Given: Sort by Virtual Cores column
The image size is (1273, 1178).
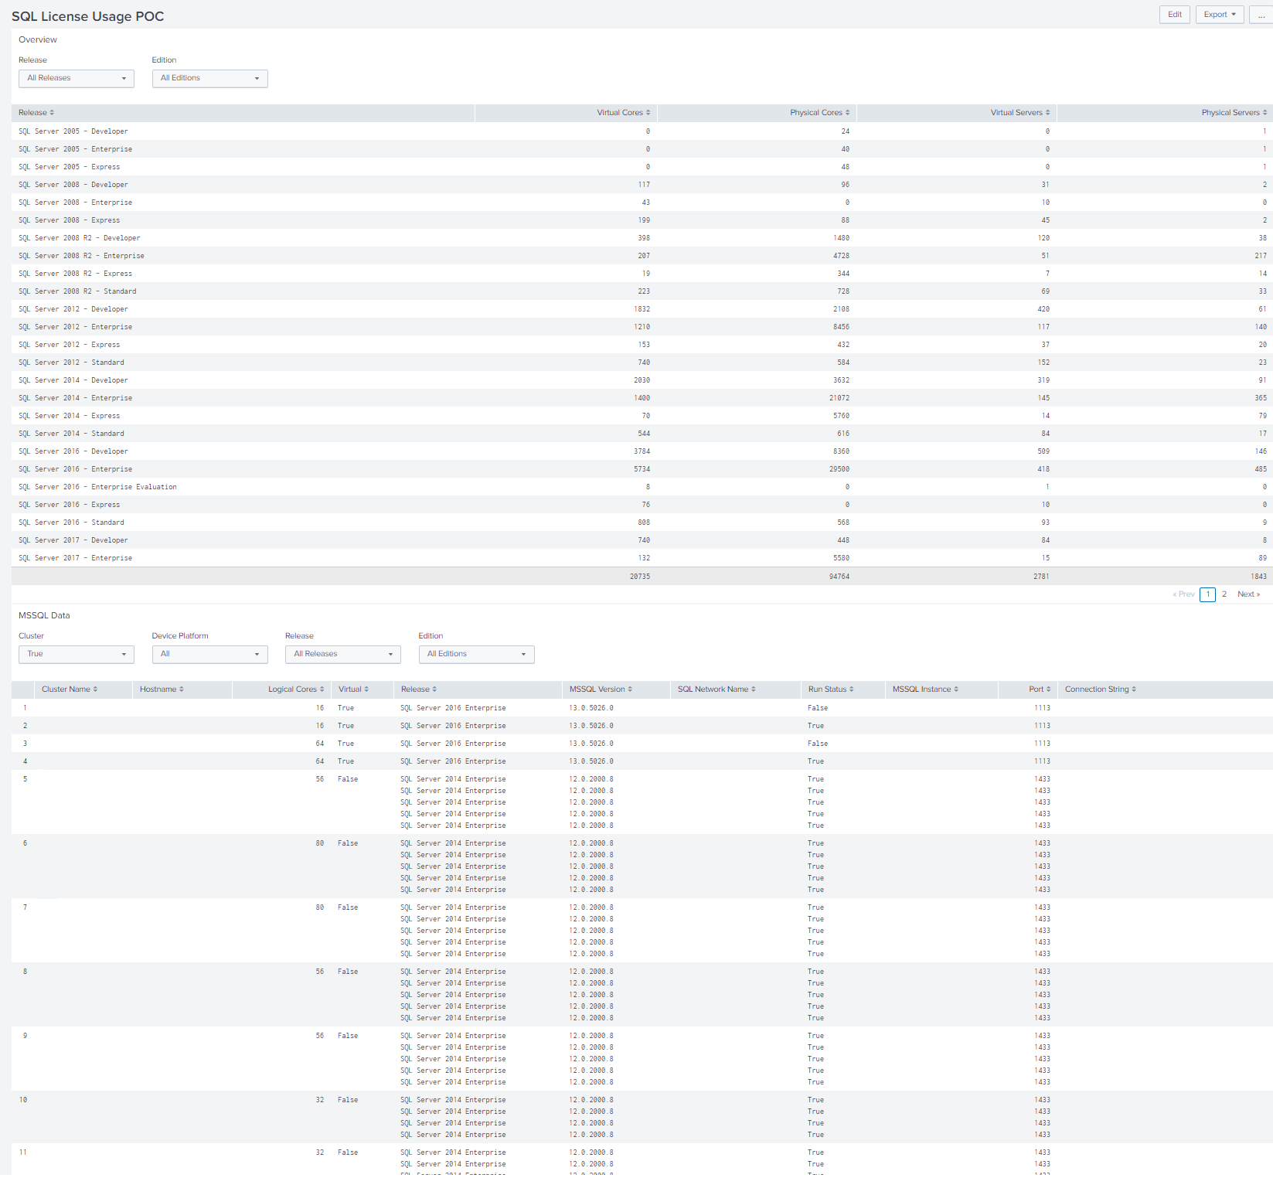Looking at the screenshot, I should click(623, 113).
